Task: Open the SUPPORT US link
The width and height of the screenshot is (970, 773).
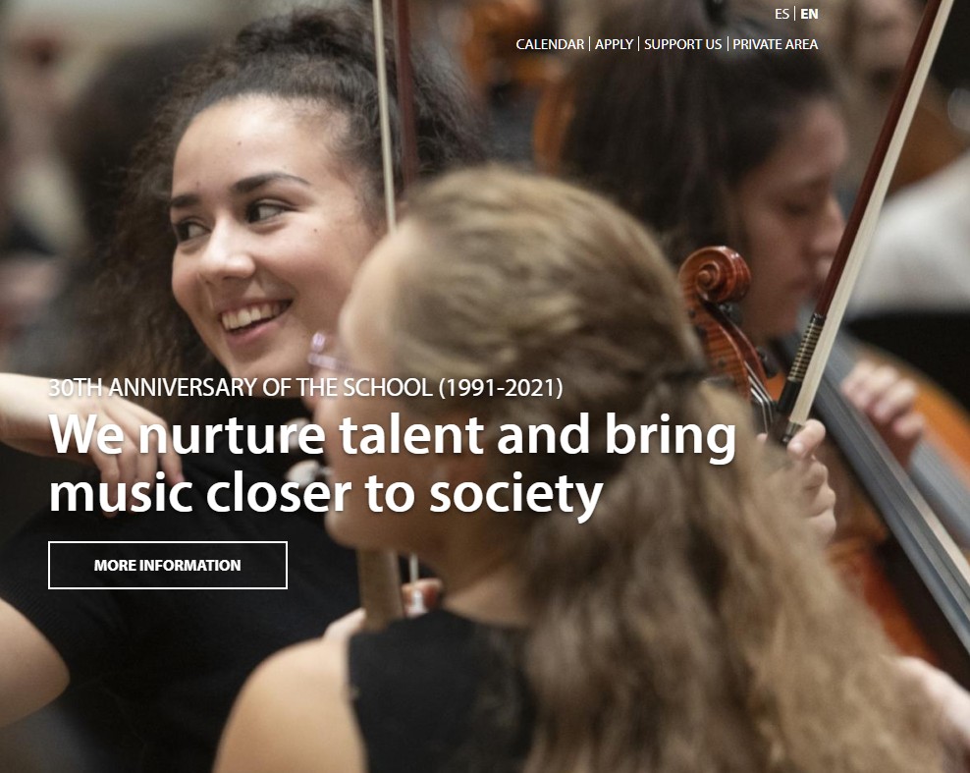Action: [683, 44]
